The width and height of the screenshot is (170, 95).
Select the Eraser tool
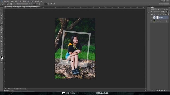(2, 32)
